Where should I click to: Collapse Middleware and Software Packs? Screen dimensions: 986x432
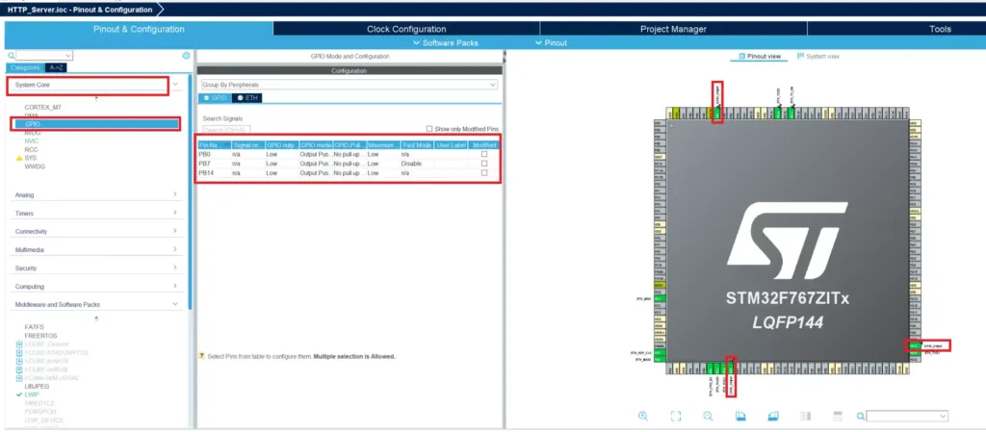click(175, 304)
